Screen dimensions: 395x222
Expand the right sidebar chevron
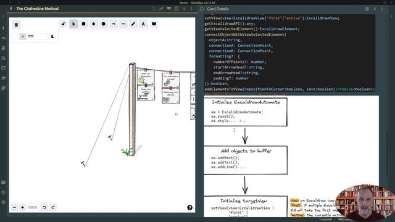pos(392,17)
